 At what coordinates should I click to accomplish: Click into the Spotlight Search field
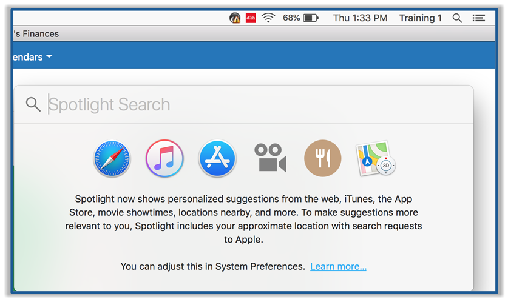pyautogui.click(x=243, y=104)
